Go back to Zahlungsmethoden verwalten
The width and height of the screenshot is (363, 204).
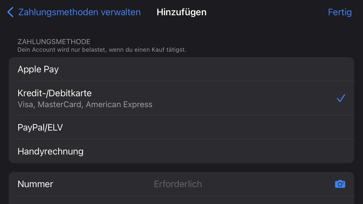click(x=79, y=12)
